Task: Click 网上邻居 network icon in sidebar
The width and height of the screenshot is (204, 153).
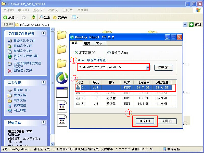Action: 10,111
